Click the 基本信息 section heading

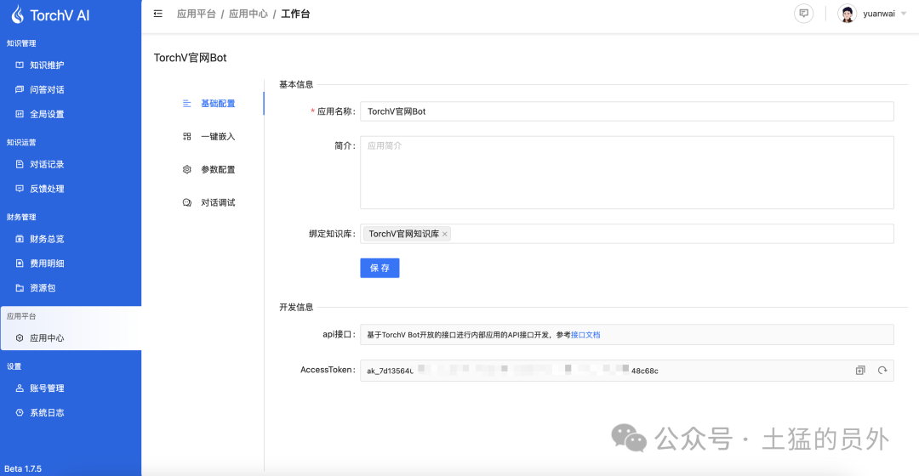point(296,84)
